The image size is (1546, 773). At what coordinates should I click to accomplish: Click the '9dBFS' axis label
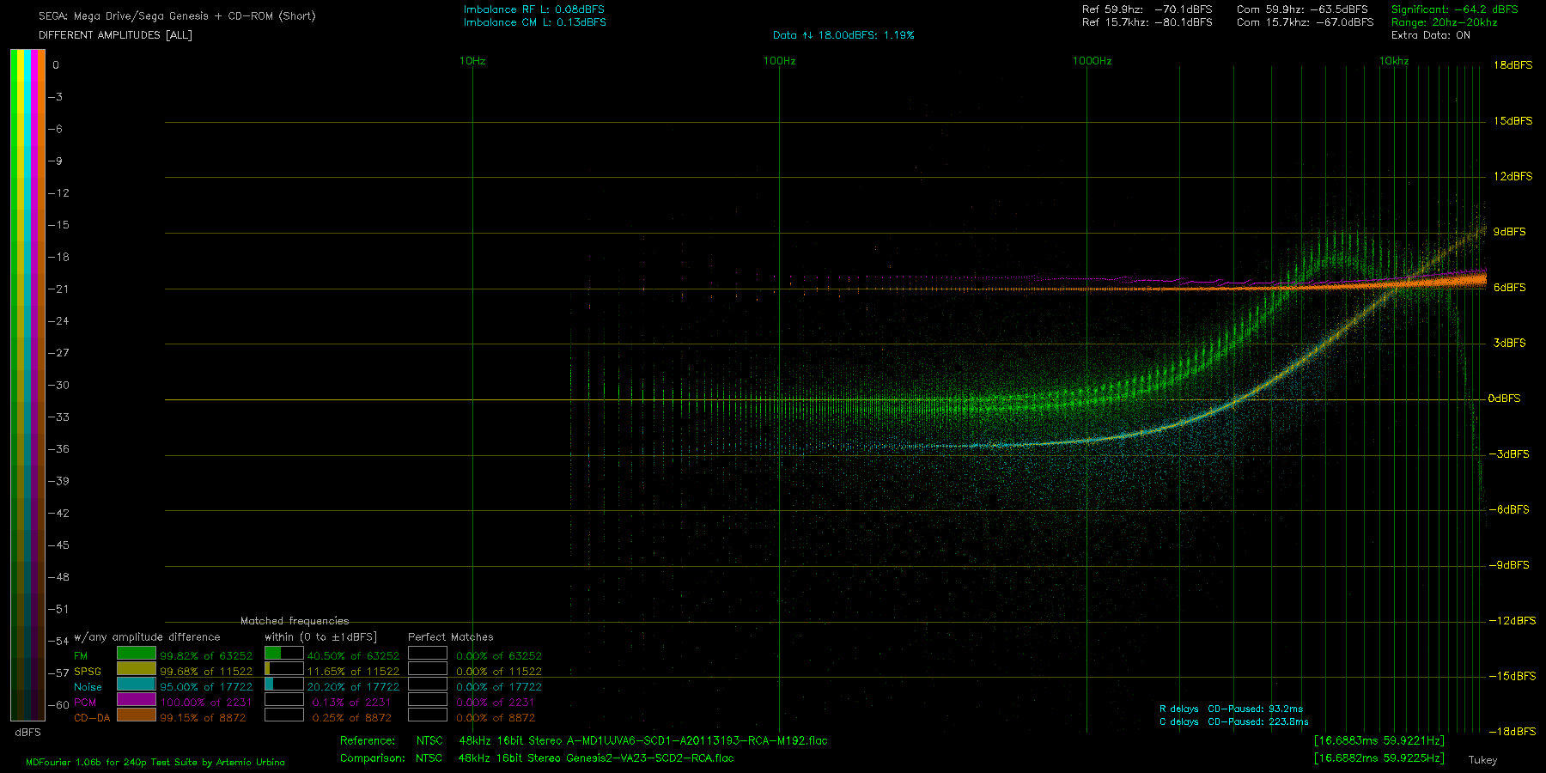click(1510, 232)
